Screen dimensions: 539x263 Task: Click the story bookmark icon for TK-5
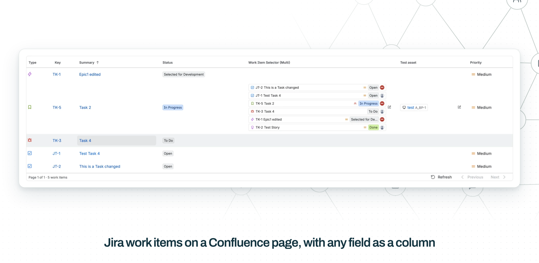click(30, 107)
